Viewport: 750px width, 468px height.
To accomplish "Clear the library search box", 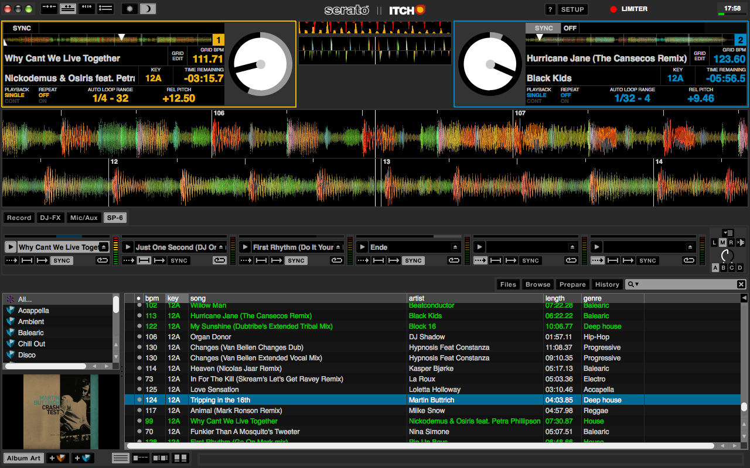I will [741, 284].
